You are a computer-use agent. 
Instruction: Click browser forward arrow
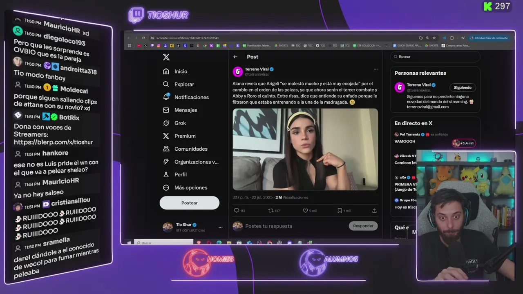pos(136,38)
